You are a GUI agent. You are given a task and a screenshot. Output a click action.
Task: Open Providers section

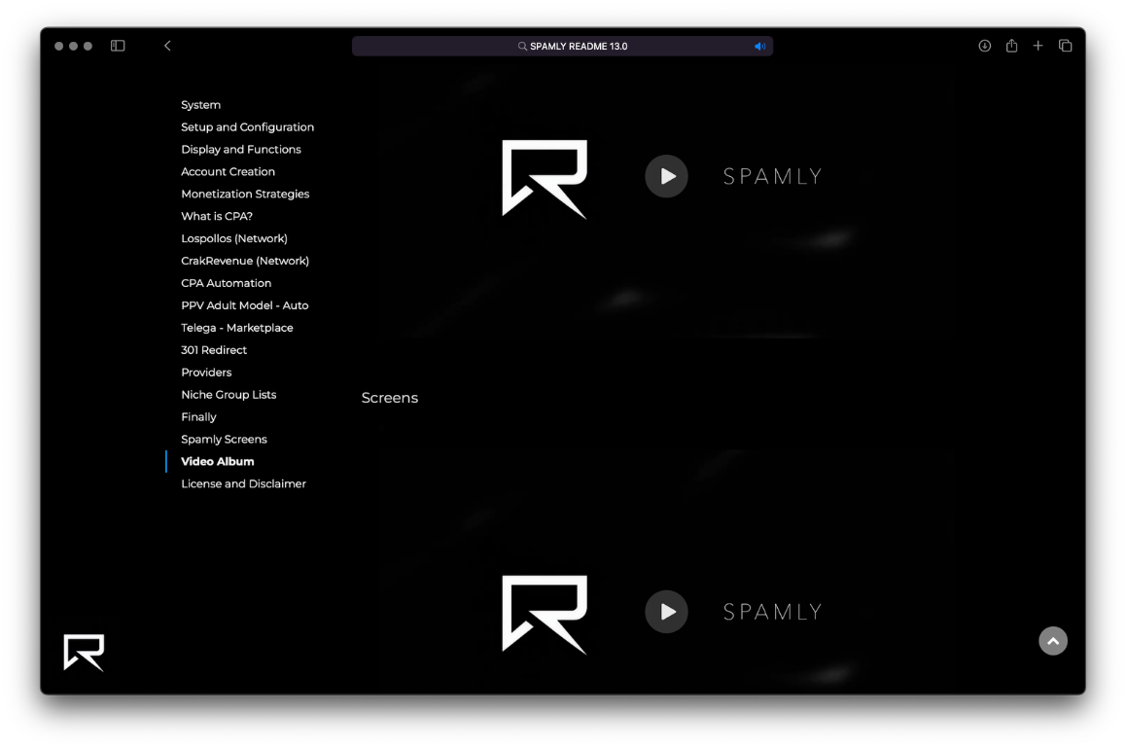[x=206, y=373]
